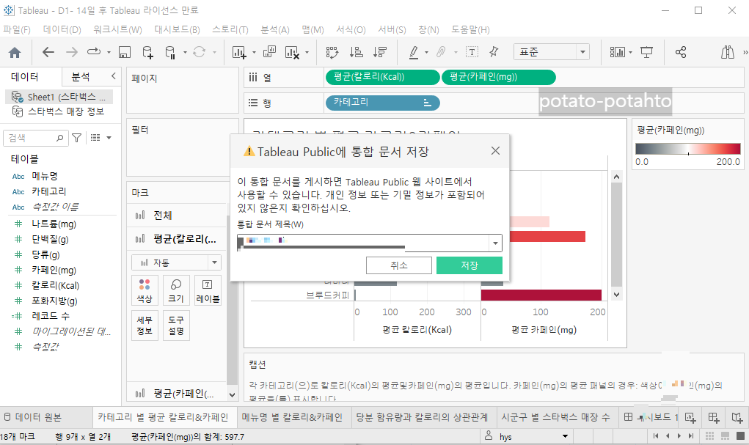The width and height of the screenshot is (749, 445).
Task: Toggle show/hide cards icon
Action: (617, 52)
